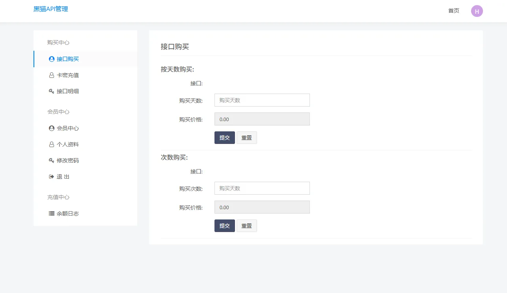
Task: Click 黑猫API管理 in the header
Action: pyautogui.click(x=51, y=9)
